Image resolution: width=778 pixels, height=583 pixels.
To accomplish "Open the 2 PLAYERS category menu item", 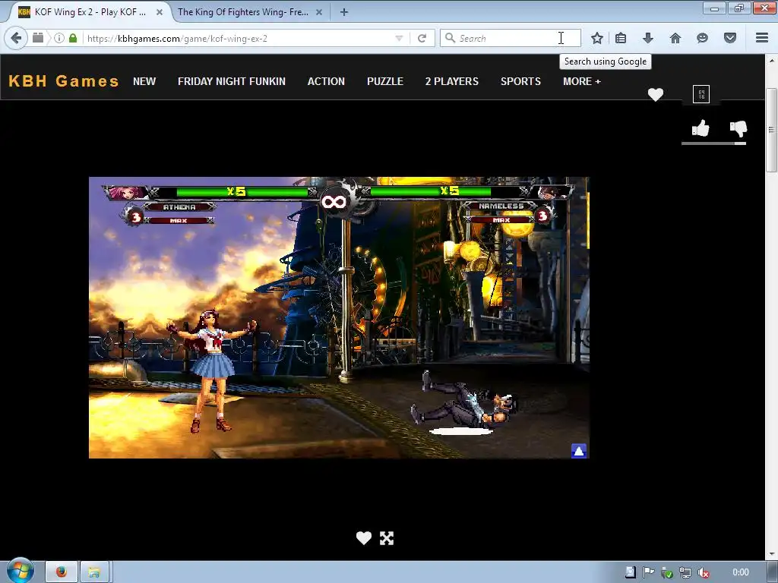I will click(451, 81).
